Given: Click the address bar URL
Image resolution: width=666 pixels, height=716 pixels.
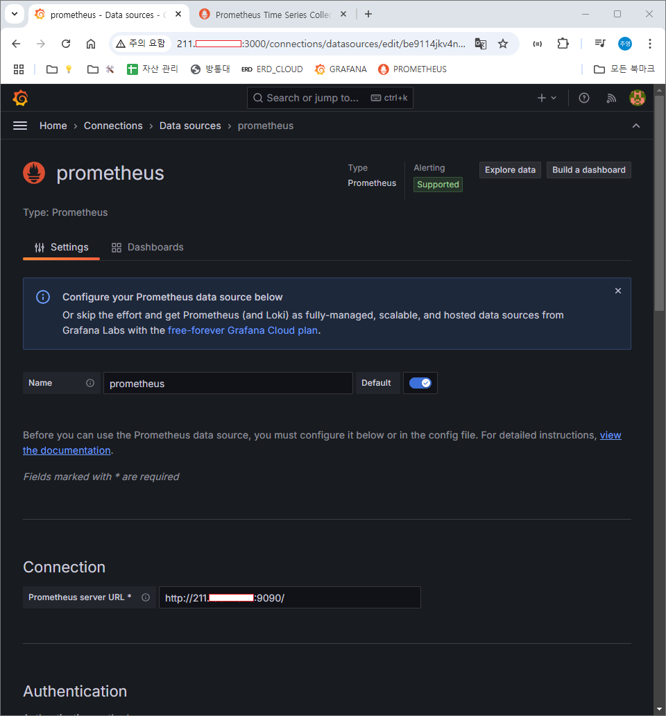Looking at the screenshot, I should 321,44.
